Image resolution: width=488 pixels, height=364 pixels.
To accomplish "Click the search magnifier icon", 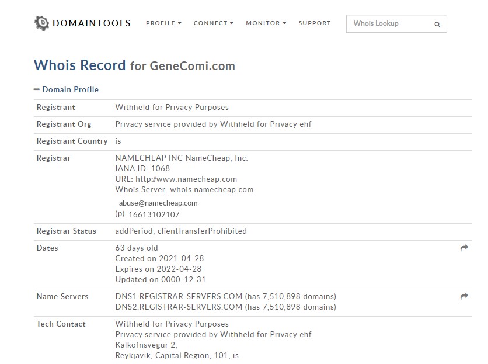I will coord(437,25).
